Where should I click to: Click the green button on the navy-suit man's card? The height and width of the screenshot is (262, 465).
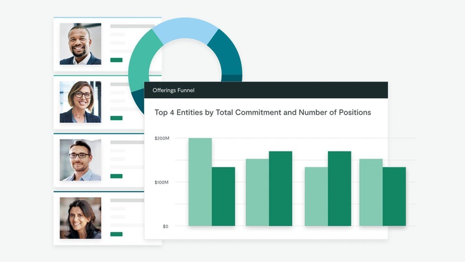click(116, 60)
